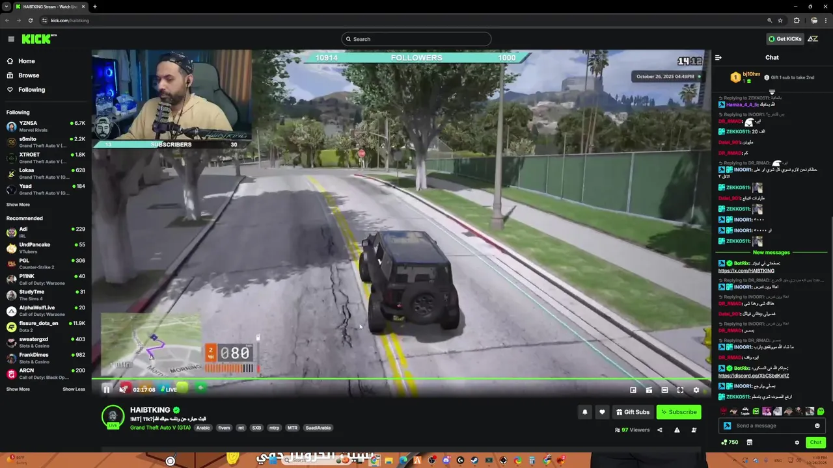Screen dimensions: 833x468
Task: Click the Subscribe button
Action: (x=679, y=411)
